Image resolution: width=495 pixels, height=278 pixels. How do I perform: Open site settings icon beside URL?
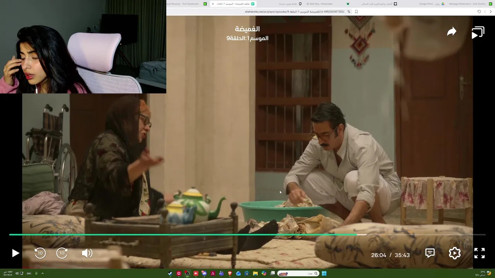[x=349, y=12]
